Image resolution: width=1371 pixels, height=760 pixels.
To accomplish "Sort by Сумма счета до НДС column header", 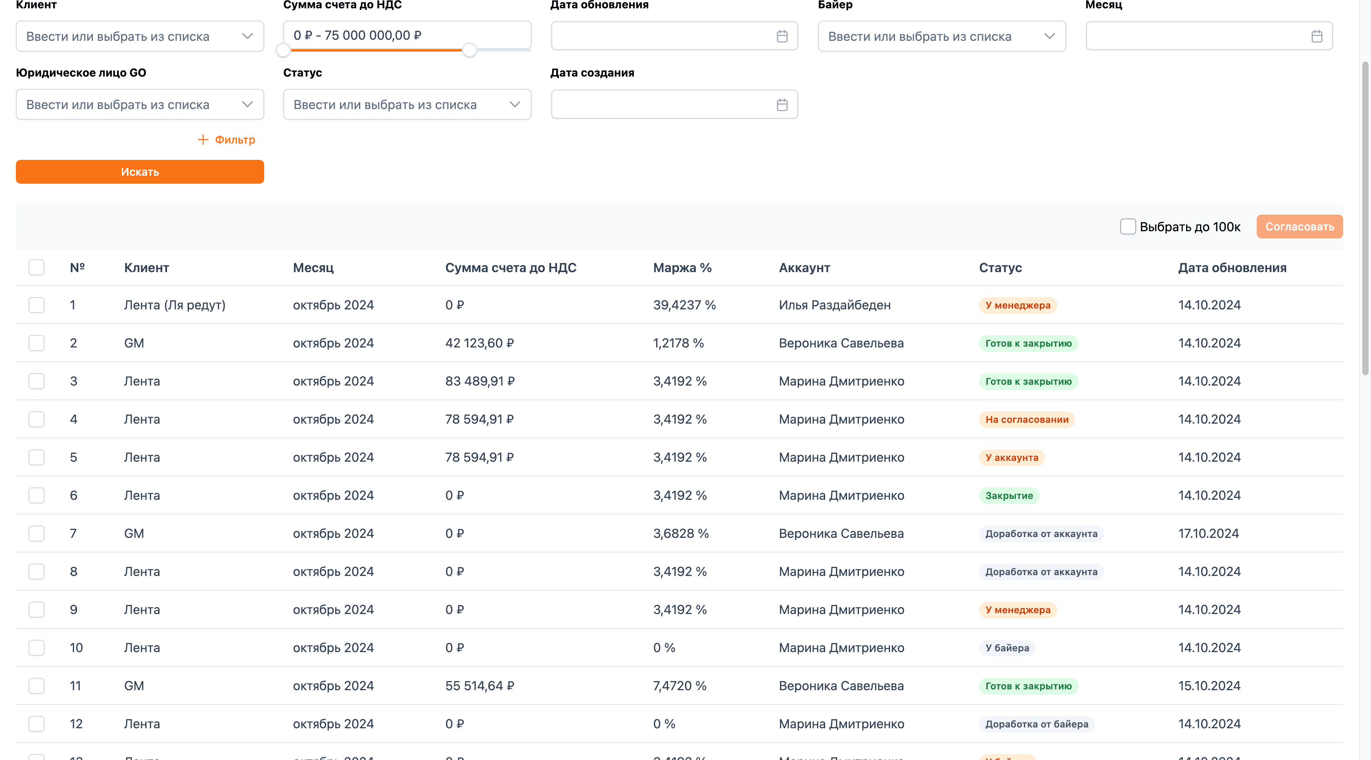I will click(x=511, y=268).
